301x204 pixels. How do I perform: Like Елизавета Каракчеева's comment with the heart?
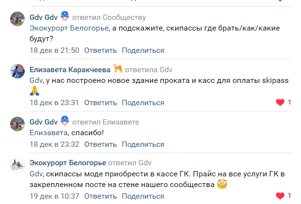[x=280, y=102]
